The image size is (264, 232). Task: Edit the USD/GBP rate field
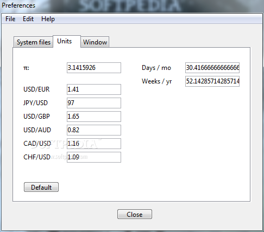tap(94, 117)
